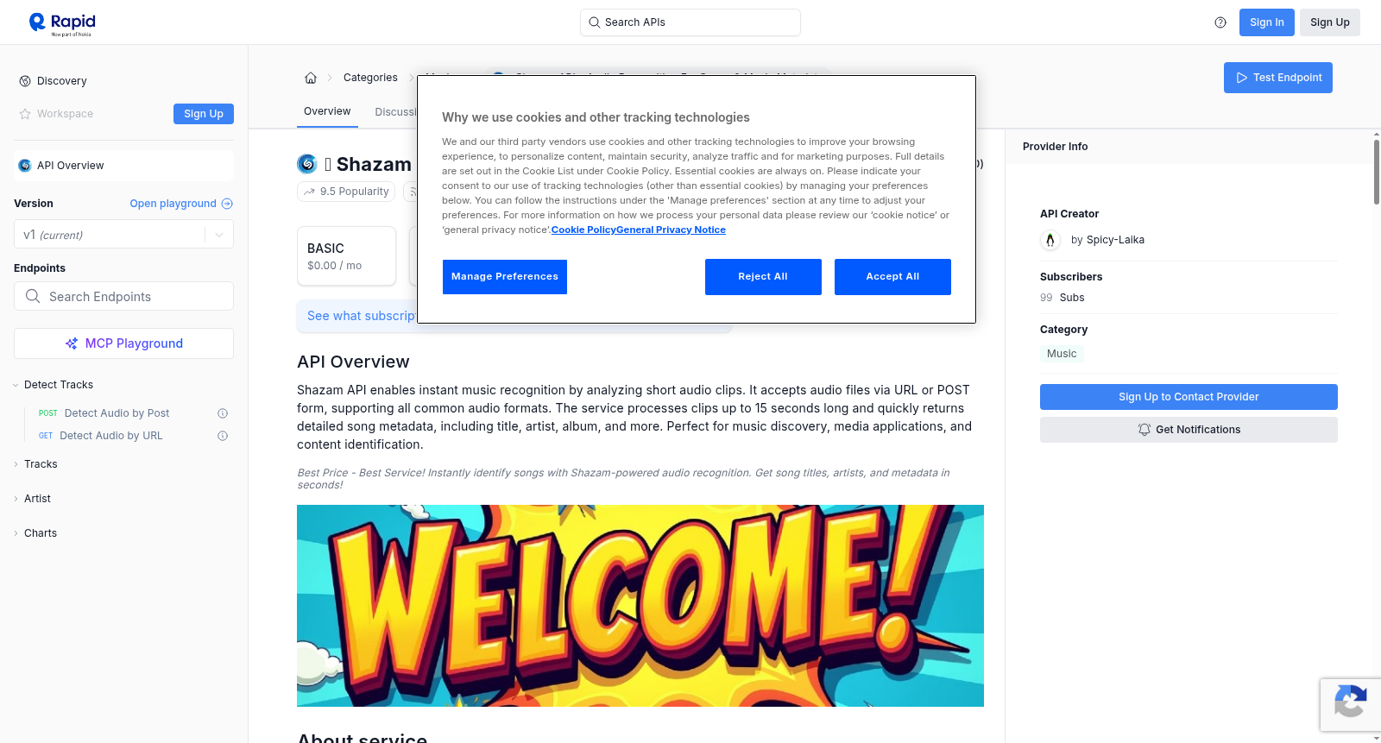Open the MCP Playground button
1381x743 pixels.
tap(123, 343)
